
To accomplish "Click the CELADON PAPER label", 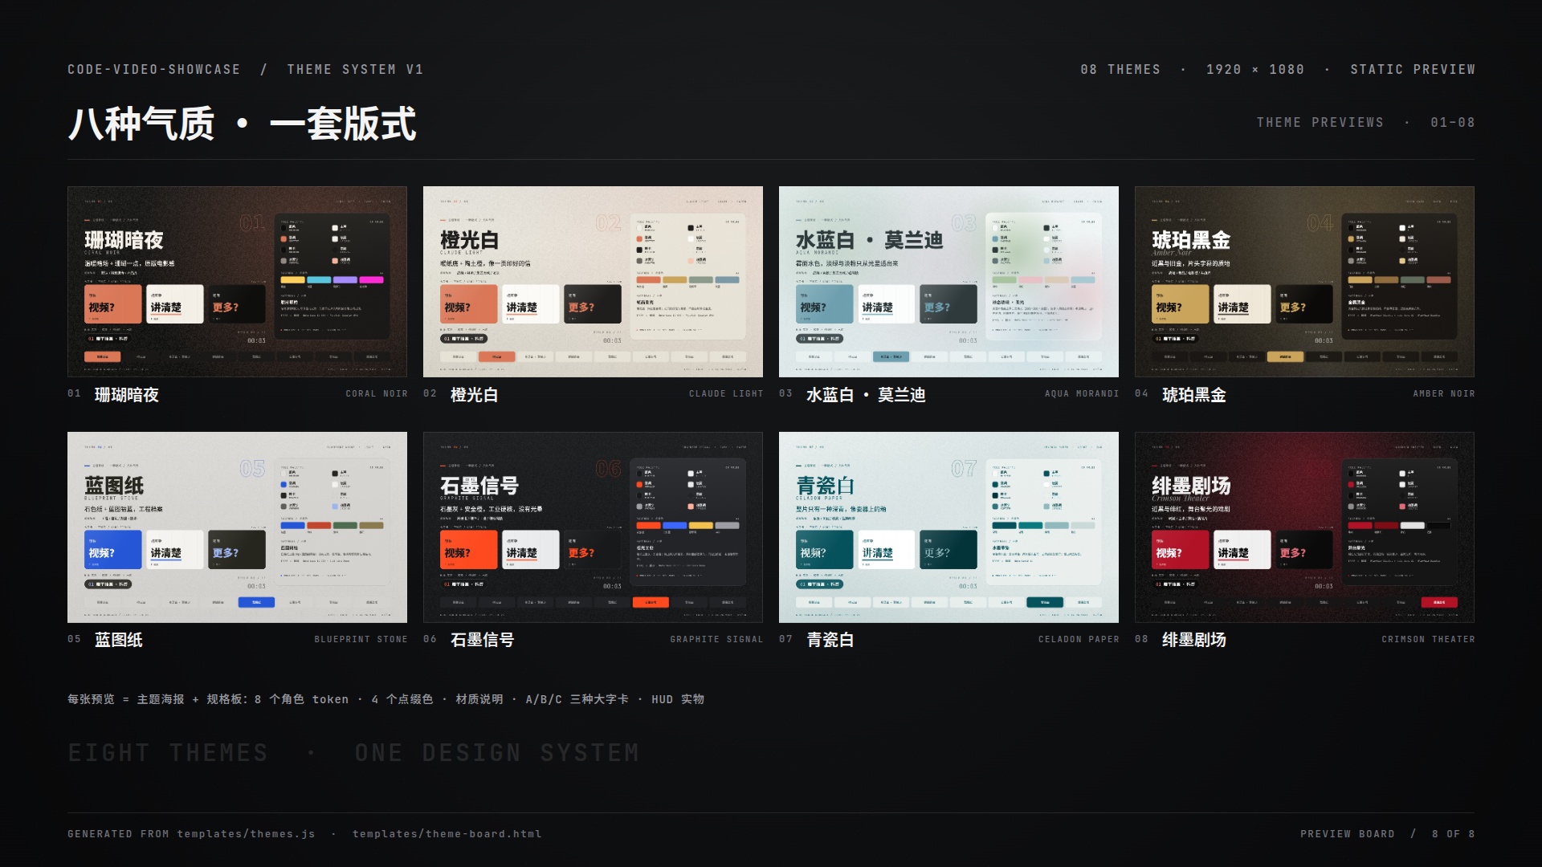I will click(1079, 640).
